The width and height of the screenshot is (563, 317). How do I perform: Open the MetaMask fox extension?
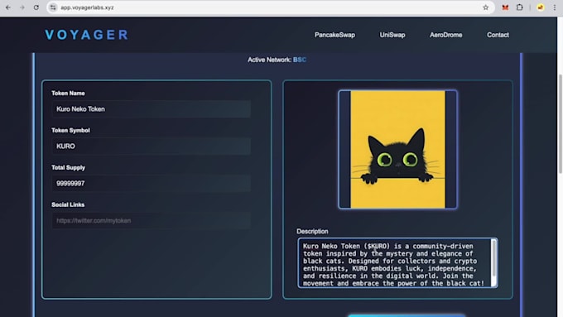tap(505, 7)
